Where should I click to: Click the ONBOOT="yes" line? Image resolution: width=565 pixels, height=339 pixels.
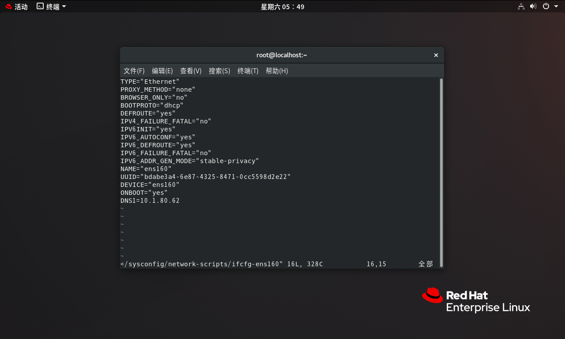tap(144, 193)
